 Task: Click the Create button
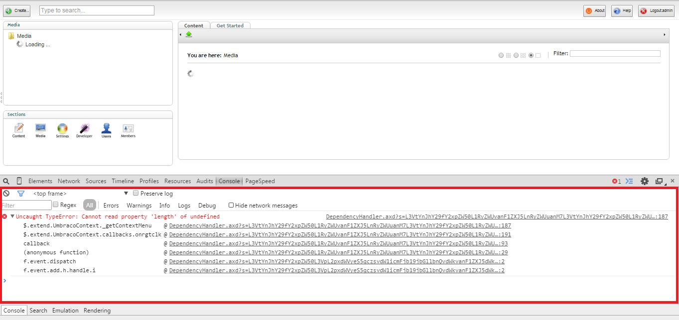17,10
